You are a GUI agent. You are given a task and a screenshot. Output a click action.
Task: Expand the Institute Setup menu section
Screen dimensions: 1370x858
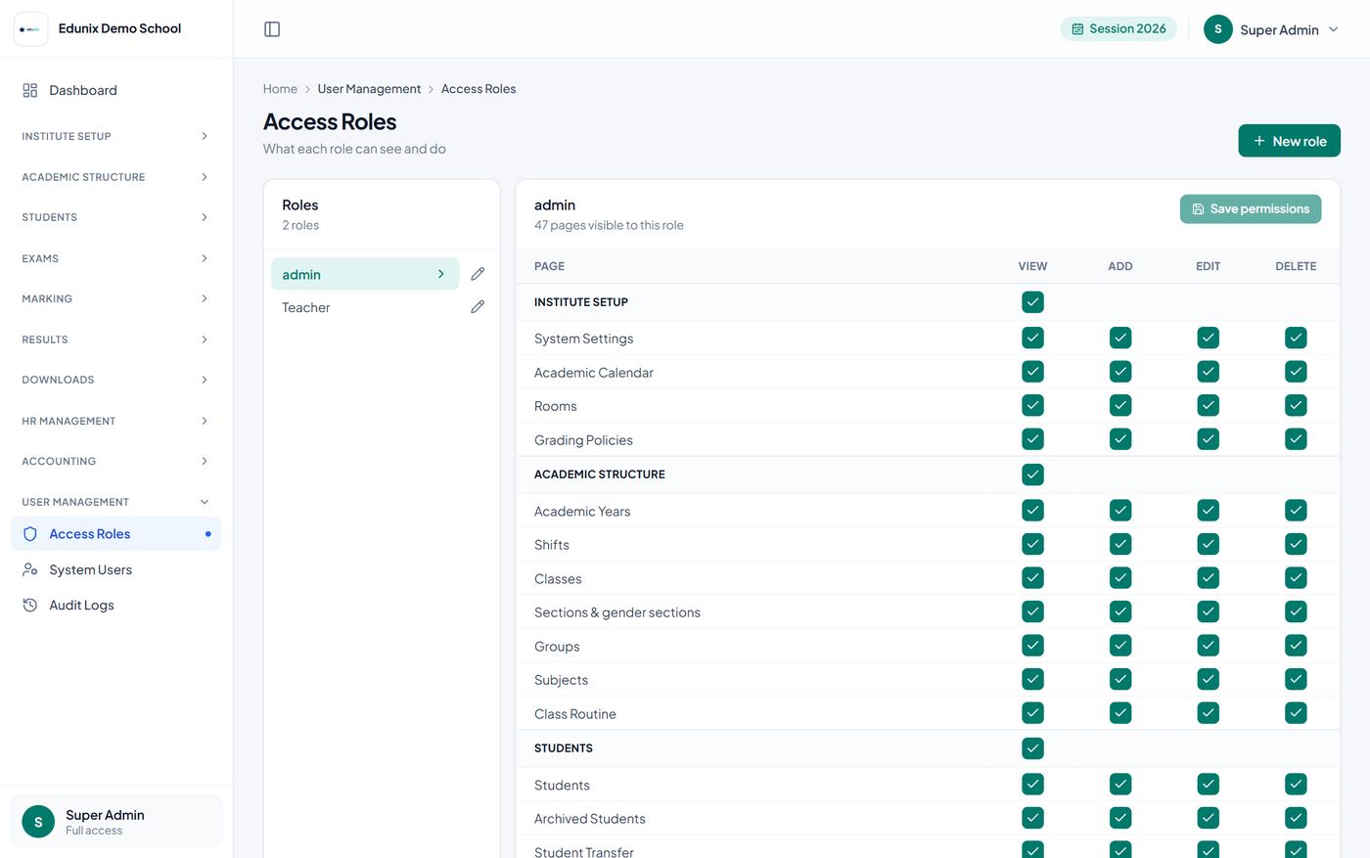[x=115, y=136]
